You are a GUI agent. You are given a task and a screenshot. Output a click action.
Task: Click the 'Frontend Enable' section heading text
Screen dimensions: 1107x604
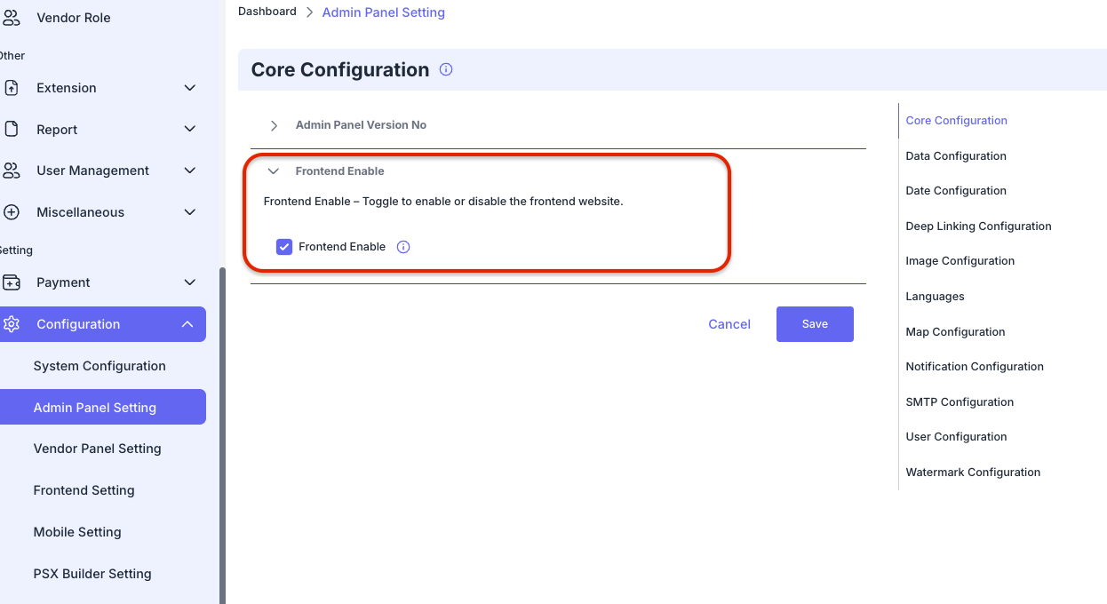point(340,171)
